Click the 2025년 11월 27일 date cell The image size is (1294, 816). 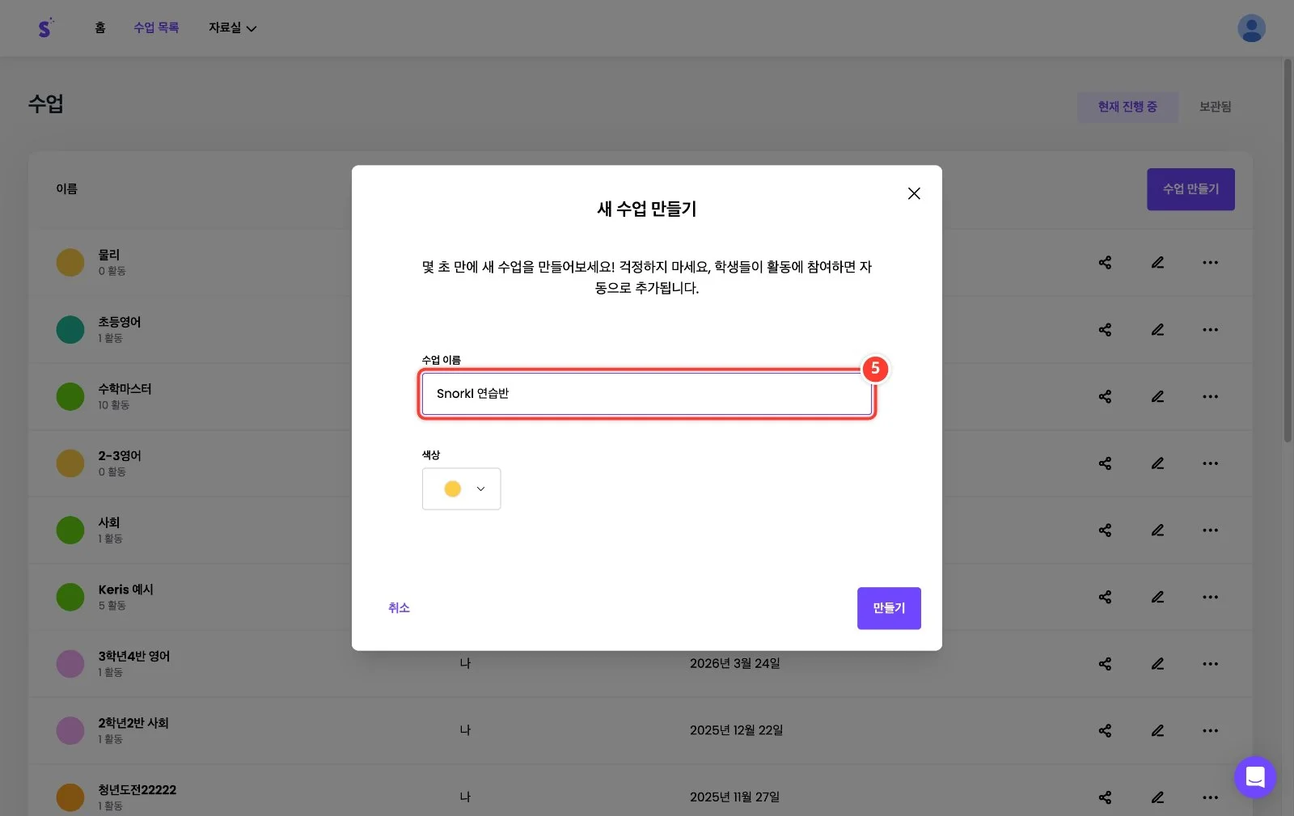click(x=734, y=797)
